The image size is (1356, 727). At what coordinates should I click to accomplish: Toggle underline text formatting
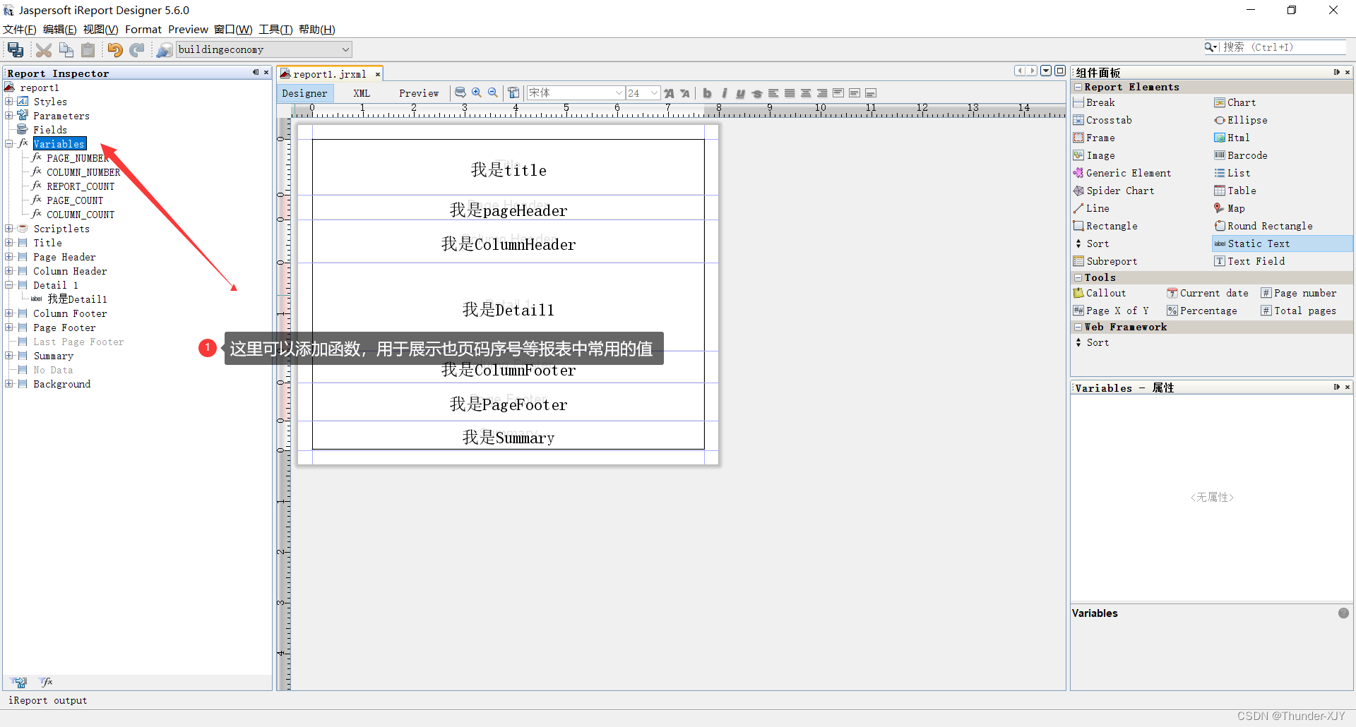(x=740, y=92)
